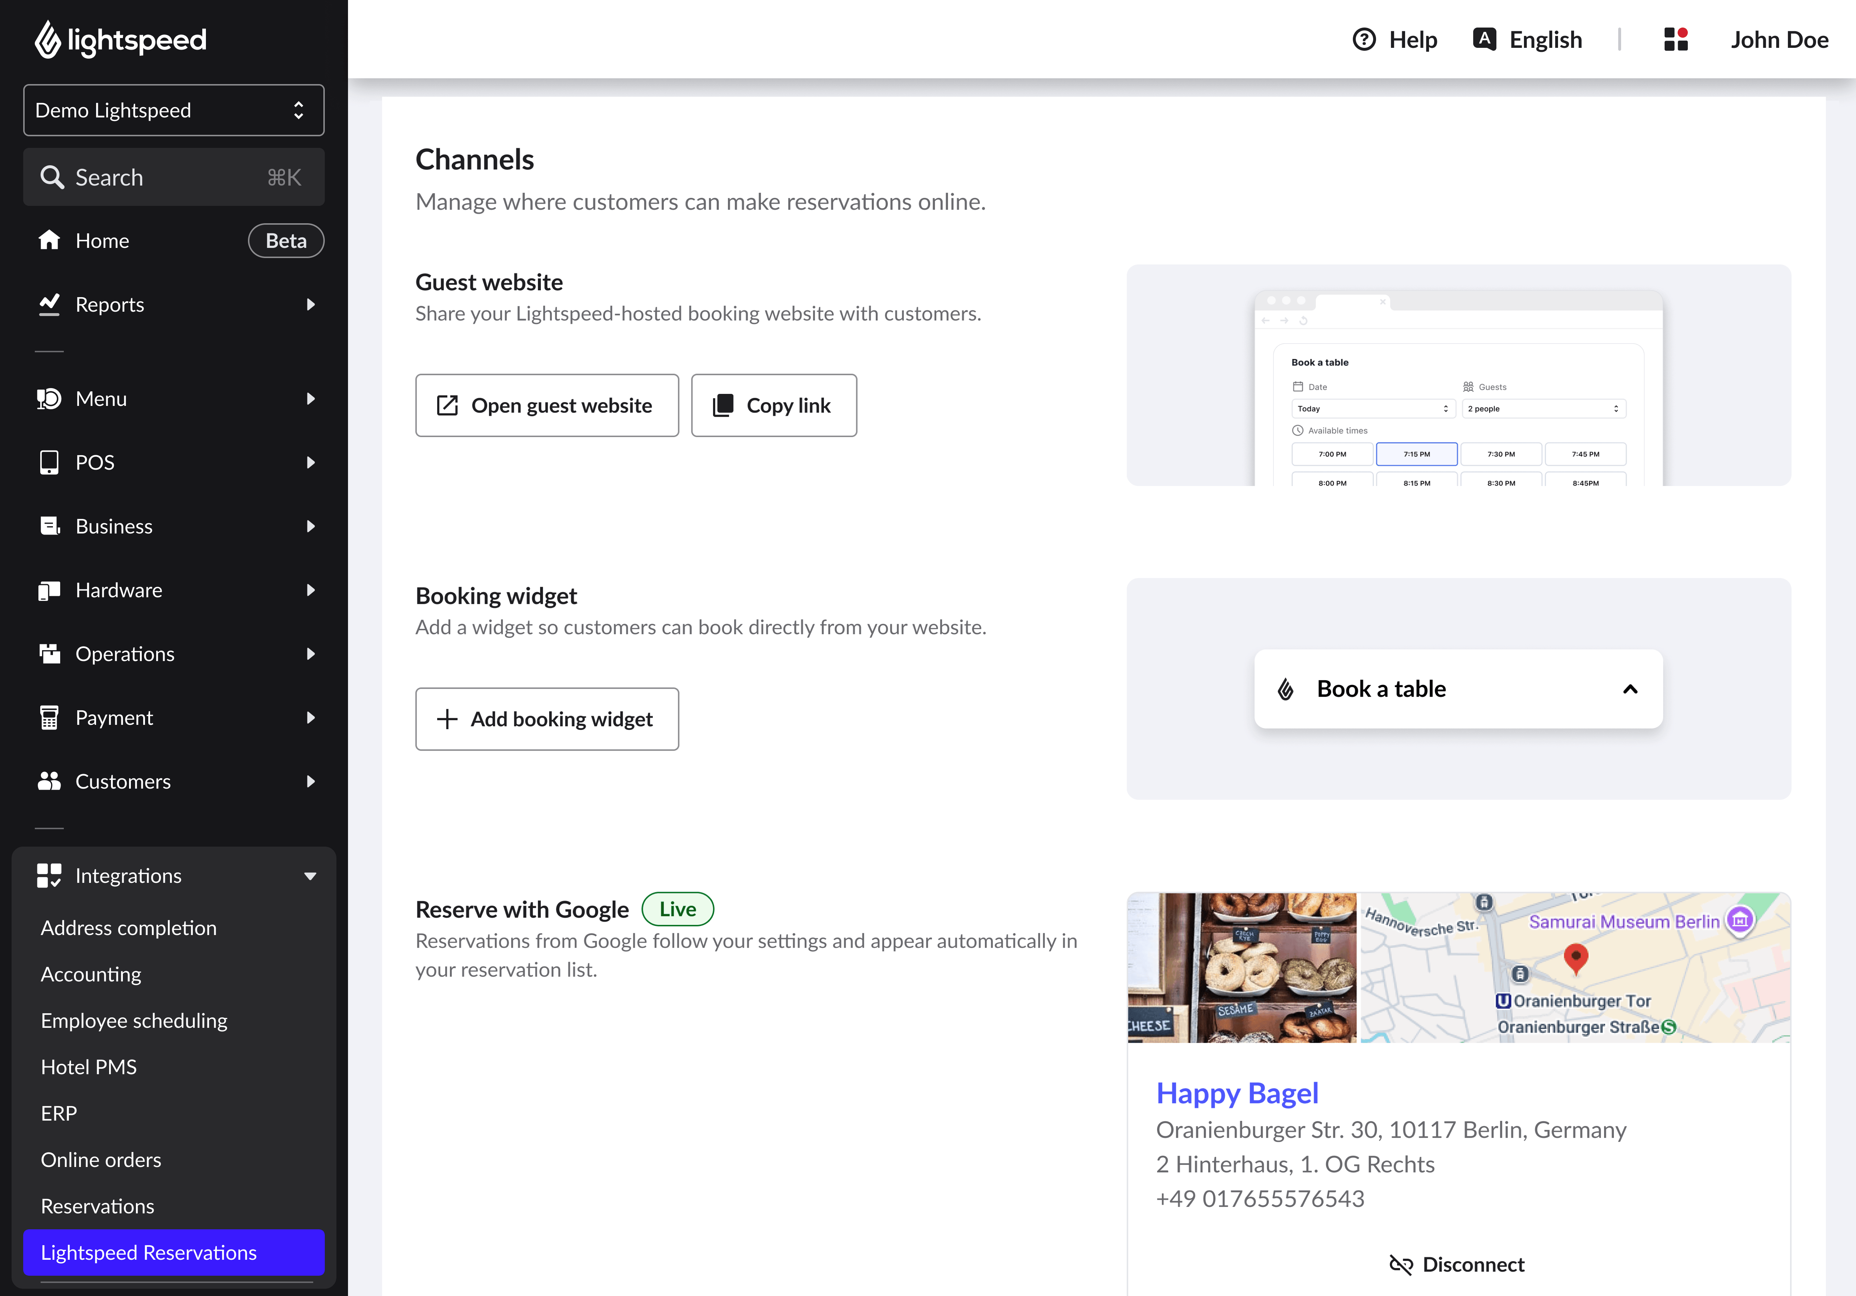Open the Demo Lightspeed account selector
The width and height of the screenshot is (1856, 1296).
tap(174, 110)
